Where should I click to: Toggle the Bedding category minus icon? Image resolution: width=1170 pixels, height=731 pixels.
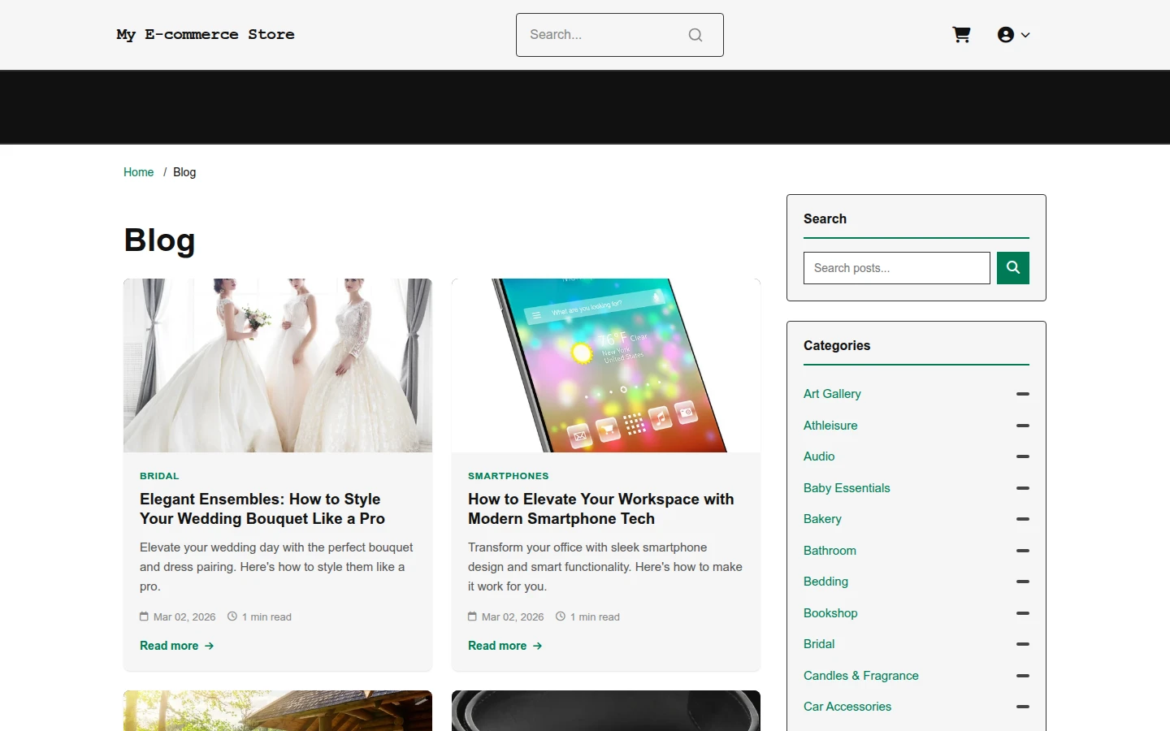(x=1023, y=582)
